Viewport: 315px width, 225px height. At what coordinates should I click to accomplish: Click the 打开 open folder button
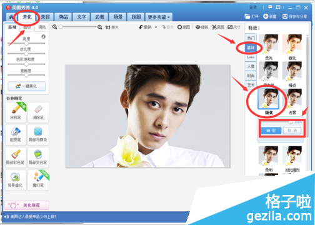pyautogui.click(x=251, y=16)
